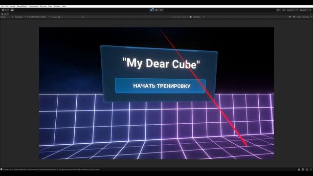This screenshot has height=176, width=313.
Task: Open the Services menu
Action: click(x=44, y=6)
